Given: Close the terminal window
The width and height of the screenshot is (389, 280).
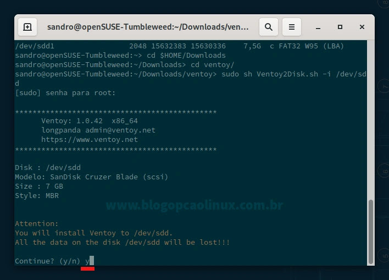Looking at the screenshot, I should coord(362,27).
